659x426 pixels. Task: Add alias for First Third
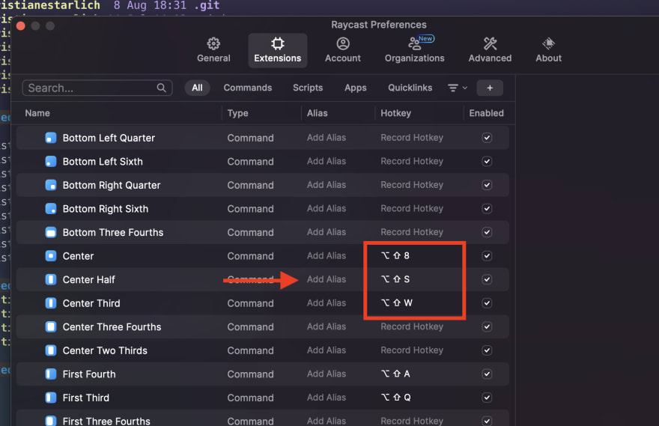(x=327, y=398)
